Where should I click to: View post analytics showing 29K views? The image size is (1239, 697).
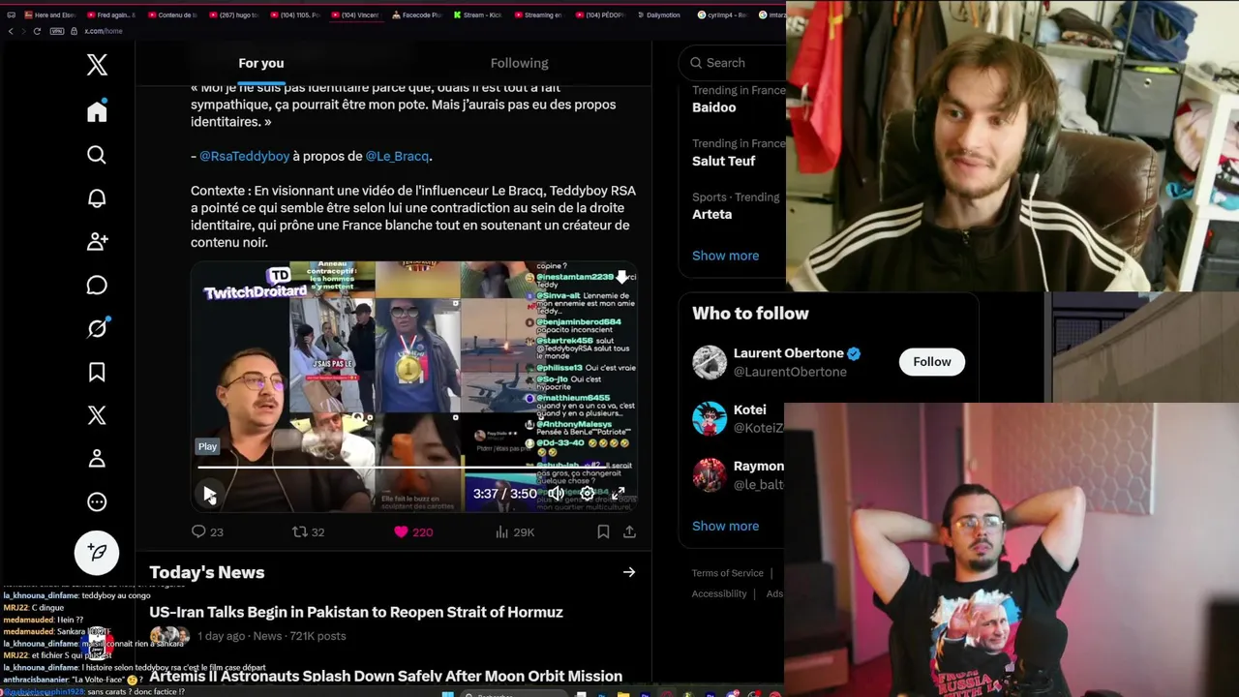515,531
